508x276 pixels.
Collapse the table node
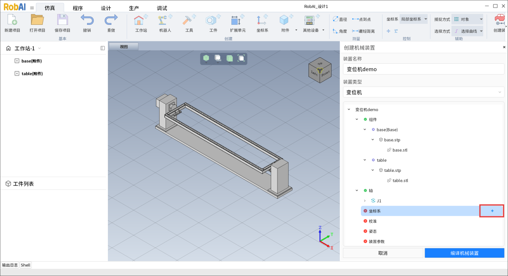click(x=364, y=160)
